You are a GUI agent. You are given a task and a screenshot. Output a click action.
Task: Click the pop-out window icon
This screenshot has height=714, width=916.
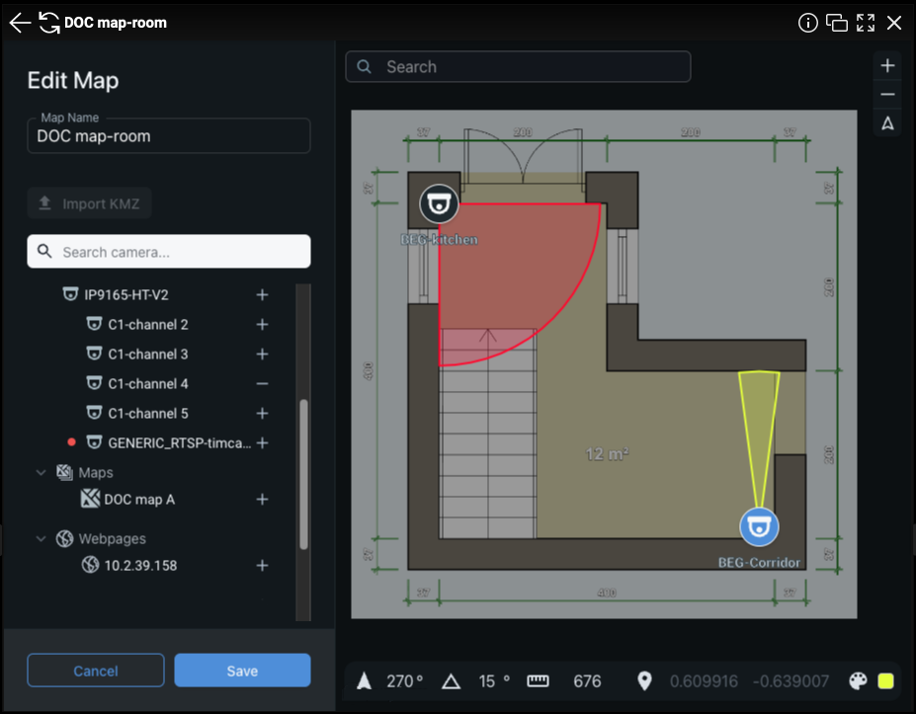pos(837,23)
